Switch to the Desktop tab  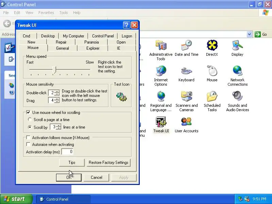pos(48,36)
